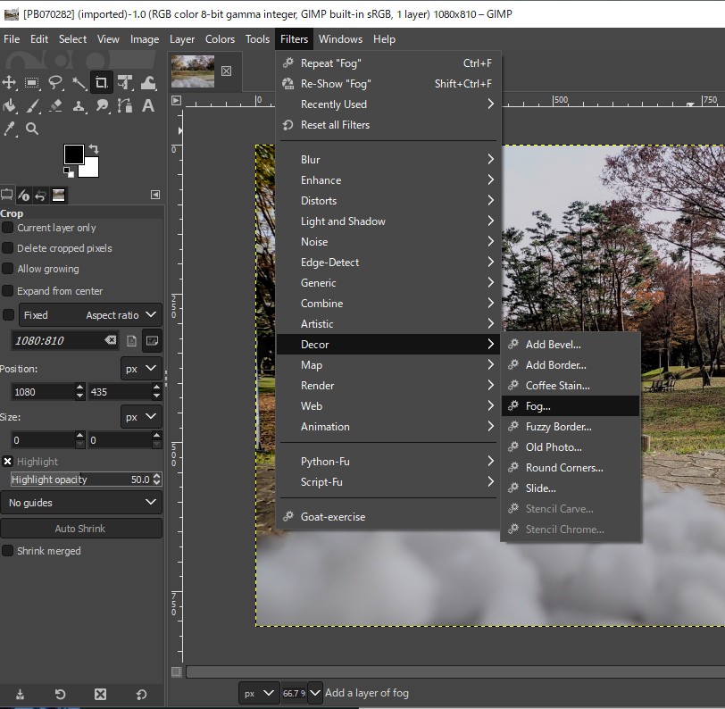Select the Paths tool
Viewport: 725px width, 709px height.
pyautogui.click(x=125, y=106)
